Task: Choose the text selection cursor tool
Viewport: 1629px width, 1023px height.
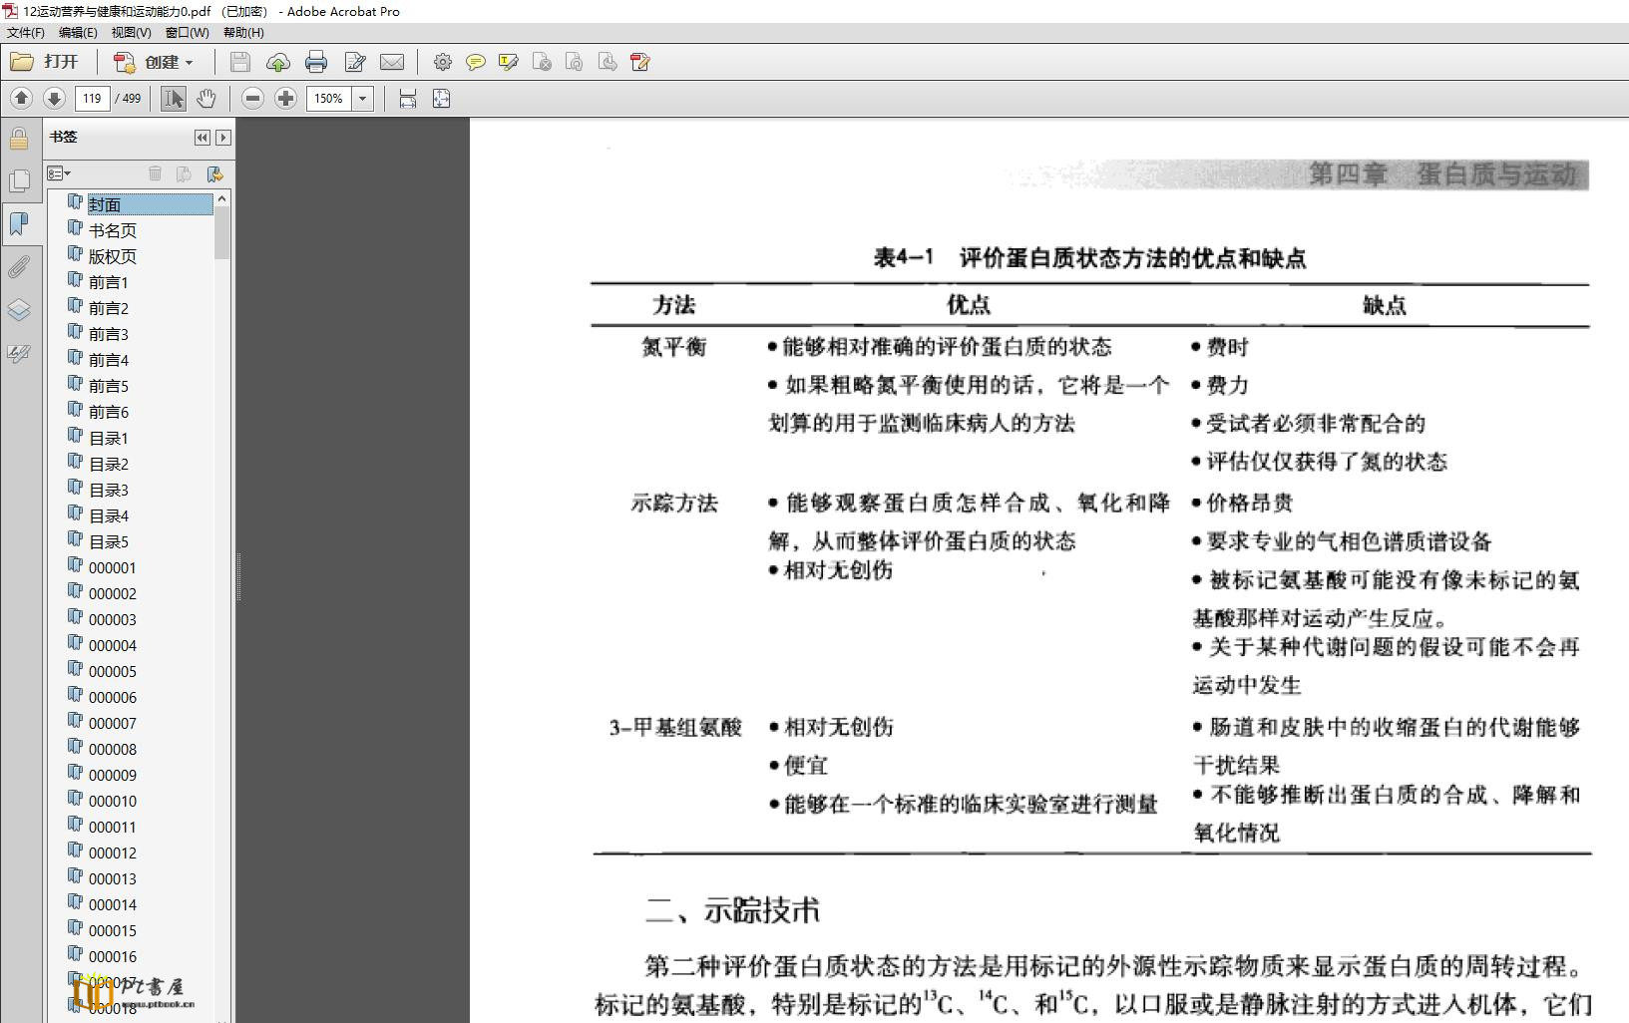Action: [174, 98]
